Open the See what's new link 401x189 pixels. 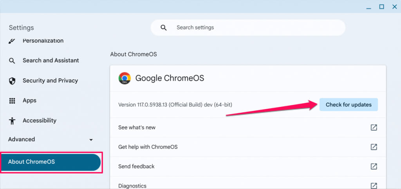[x=137, y=128]
